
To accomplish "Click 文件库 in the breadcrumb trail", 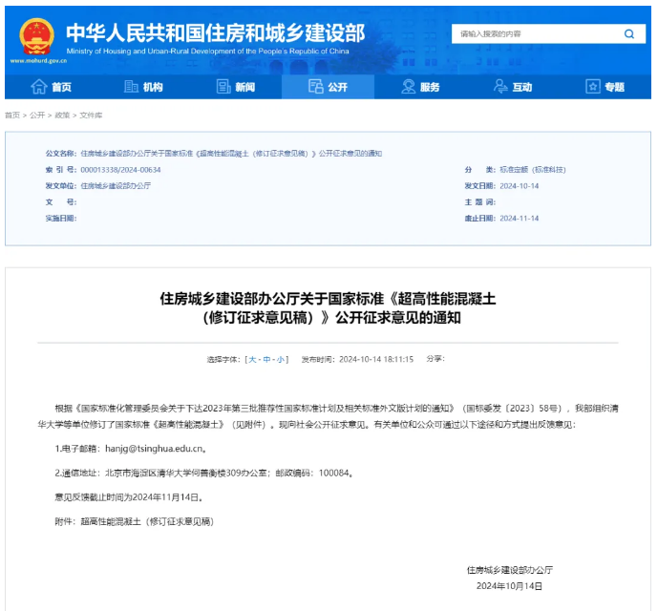I will 91,115.
